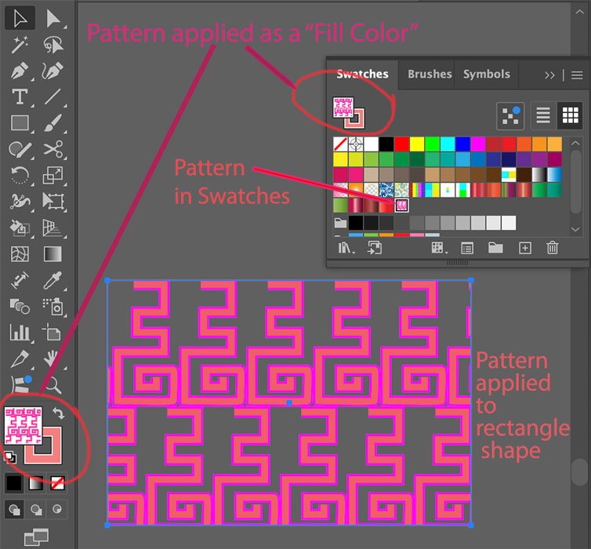Click the New Color Group folder button
This screenshot has width=591, height=549.
click(x=495, y=248)
